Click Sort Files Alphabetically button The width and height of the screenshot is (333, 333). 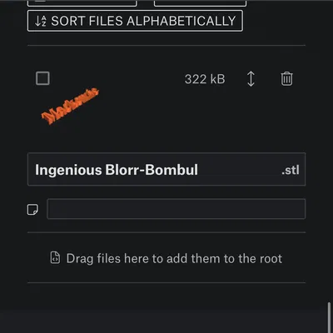[135, 21]
